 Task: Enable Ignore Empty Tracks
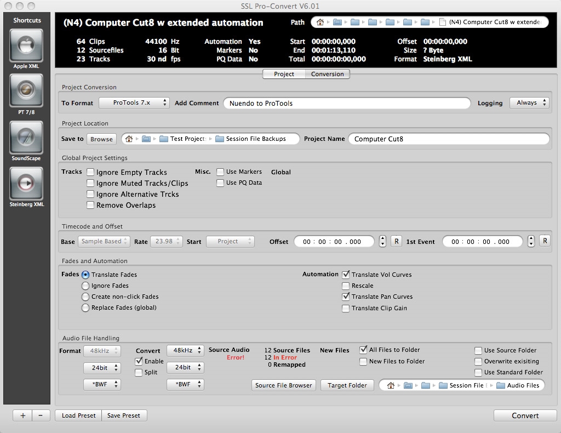click(90, 172)
